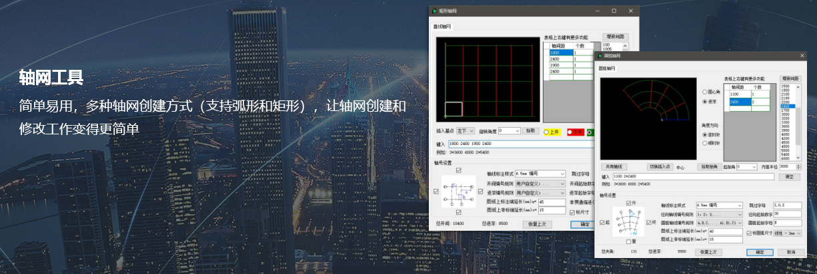This screenshot has width=817, height=274.
Task: Toggle the checkbox left of the rectangular diagram
Action: [x=436, y=192]
